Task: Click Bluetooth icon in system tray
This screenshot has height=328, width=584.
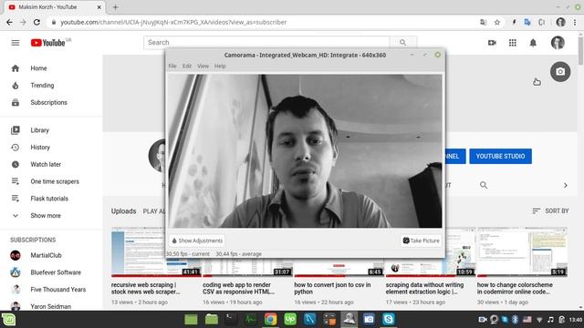Action: point(515,320)
